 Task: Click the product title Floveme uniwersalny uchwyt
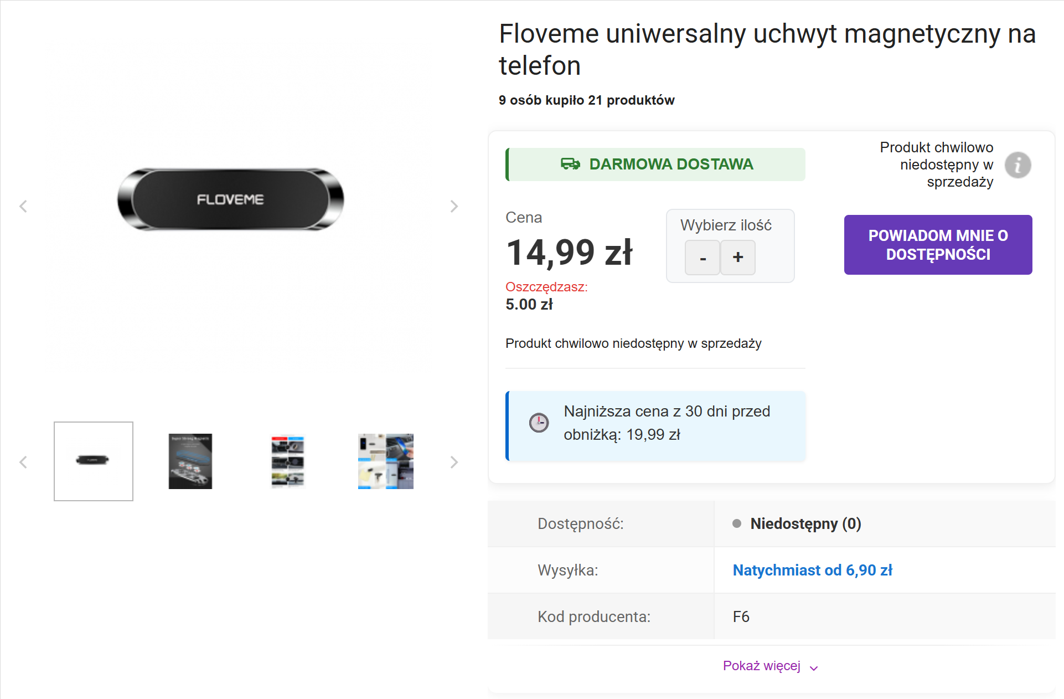tap(767, 49)
